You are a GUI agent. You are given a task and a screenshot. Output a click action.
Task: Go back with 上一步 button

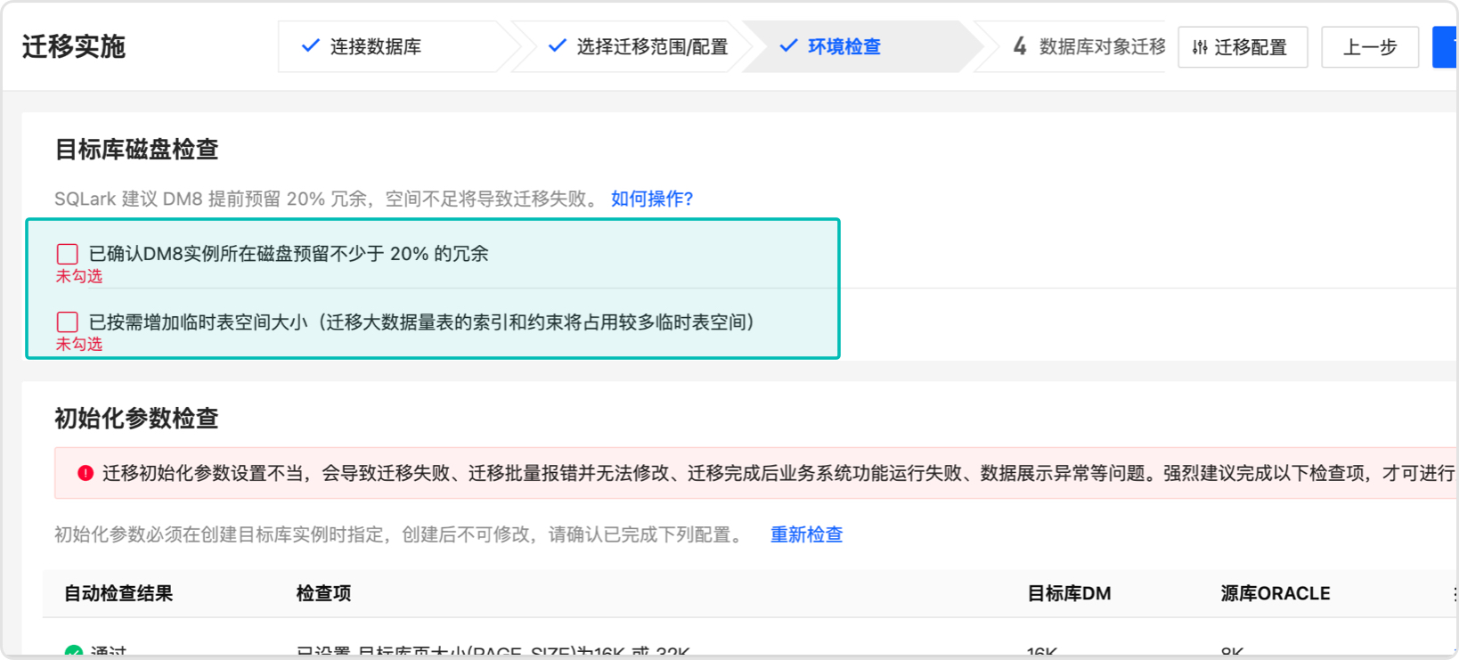1370,47
